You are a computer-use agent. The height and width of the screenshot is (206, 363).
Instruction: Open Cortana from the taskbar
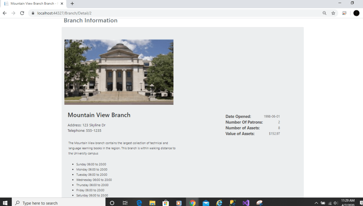coord(112,203)
